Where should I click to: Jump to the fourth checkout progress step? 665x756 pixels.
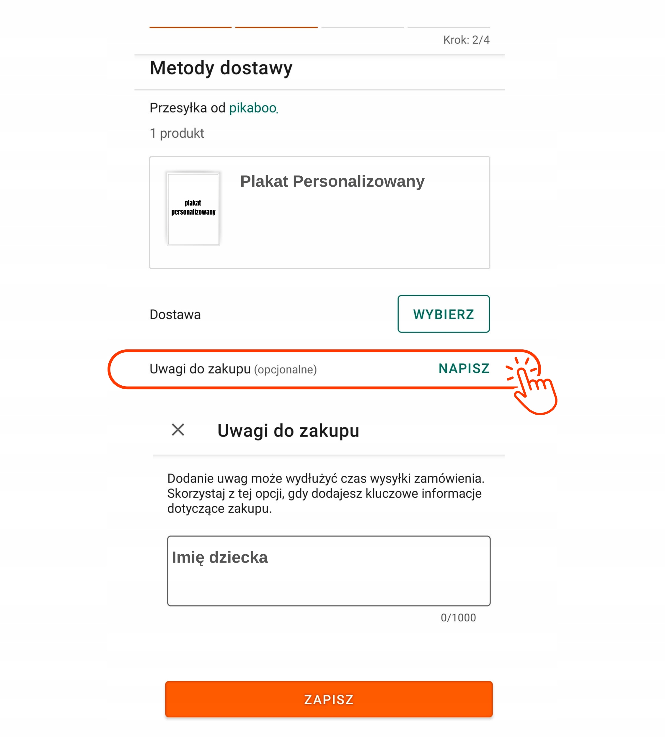point(449,27)
